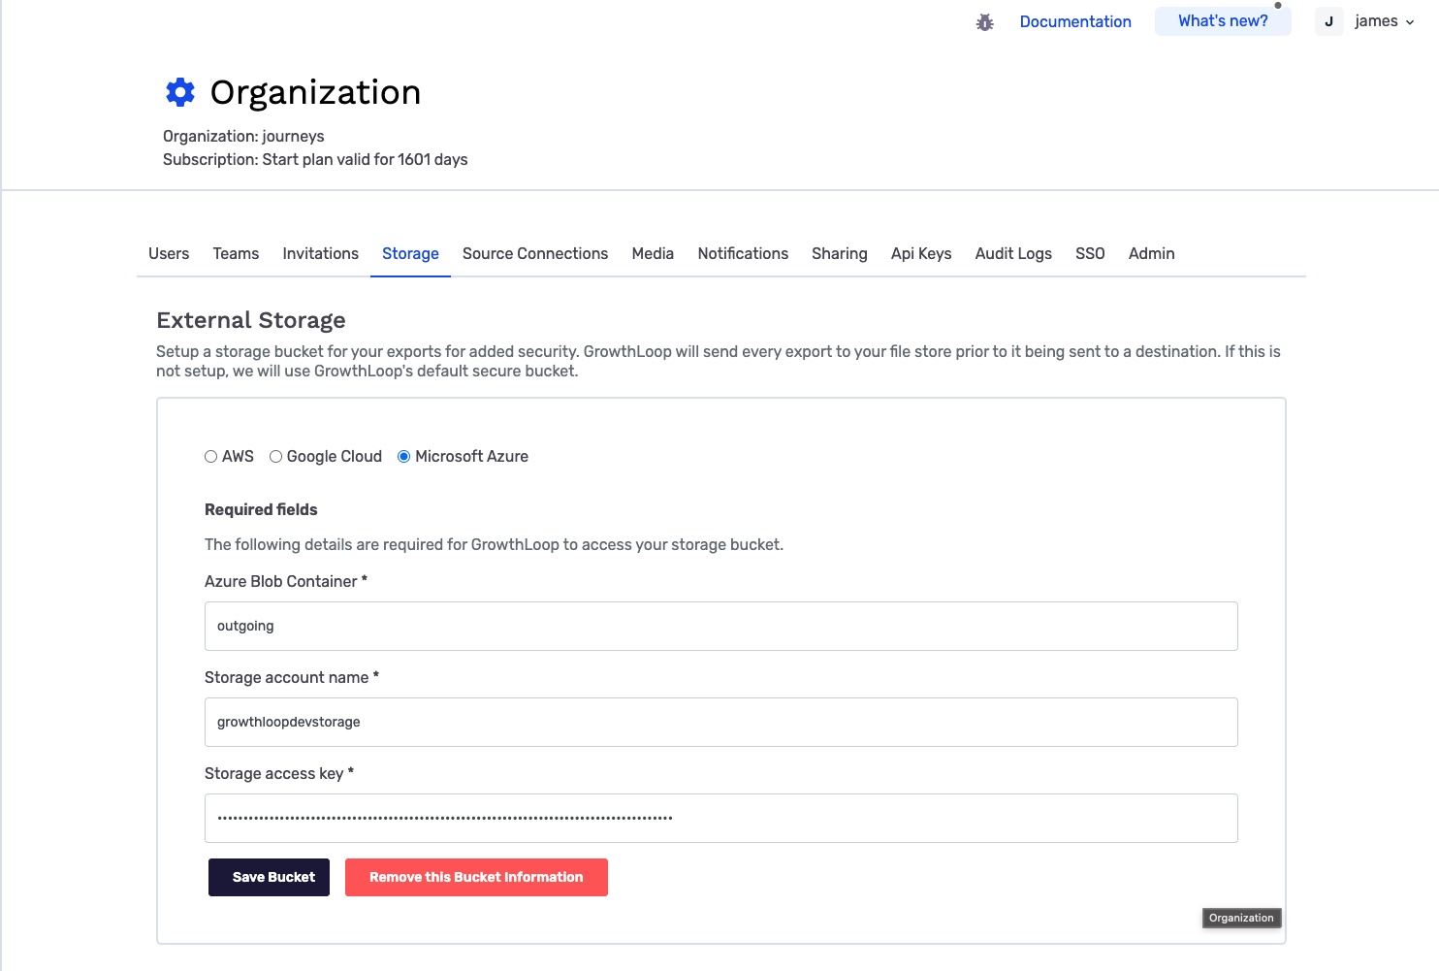Click the Save Bucket button
This screenshot has width=1439, height=971.
click(x=269, y=877)
